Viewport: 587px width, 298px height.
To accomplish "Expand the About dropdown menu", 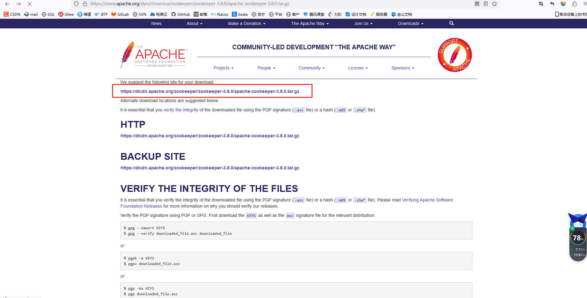I will tap(195, 23).
